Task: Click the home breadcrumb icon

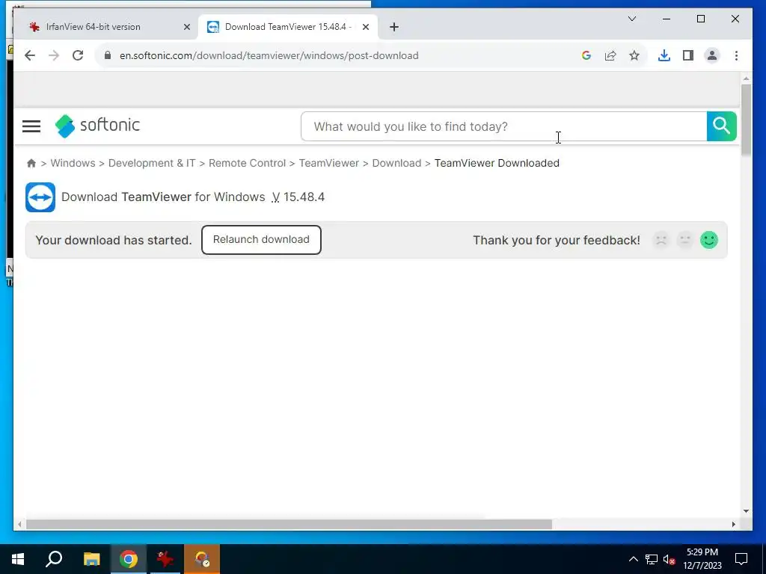Action: click(31, 163)
